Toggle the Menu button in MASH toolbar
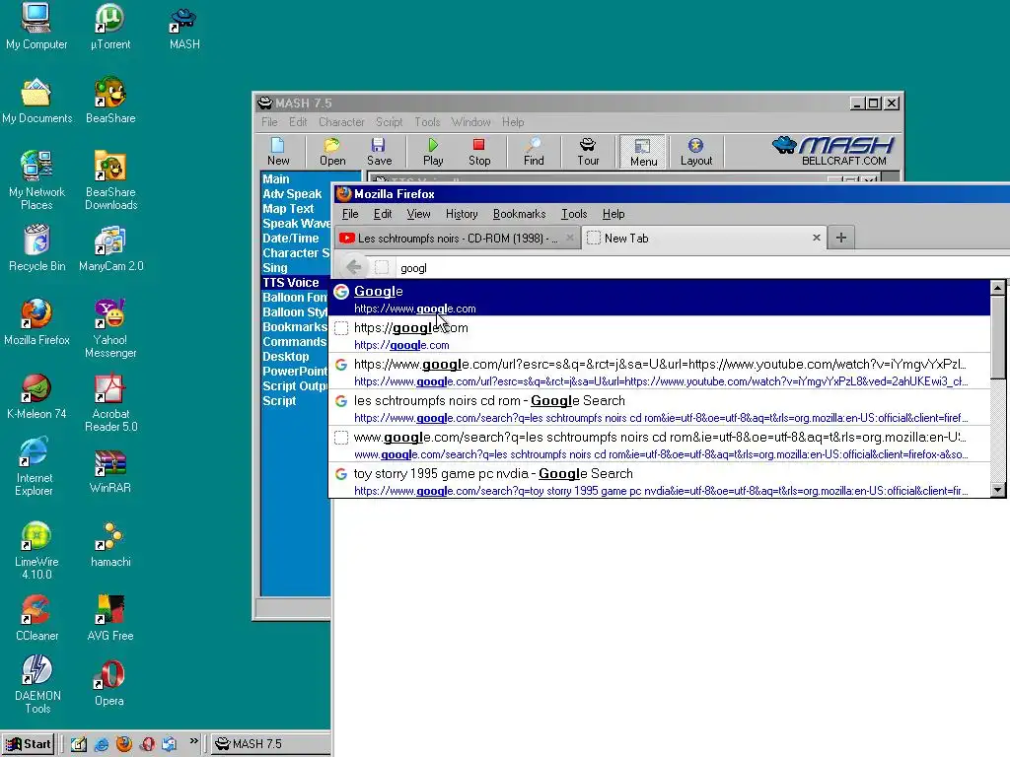The image size is (1010, 757). tap(643, 152)
